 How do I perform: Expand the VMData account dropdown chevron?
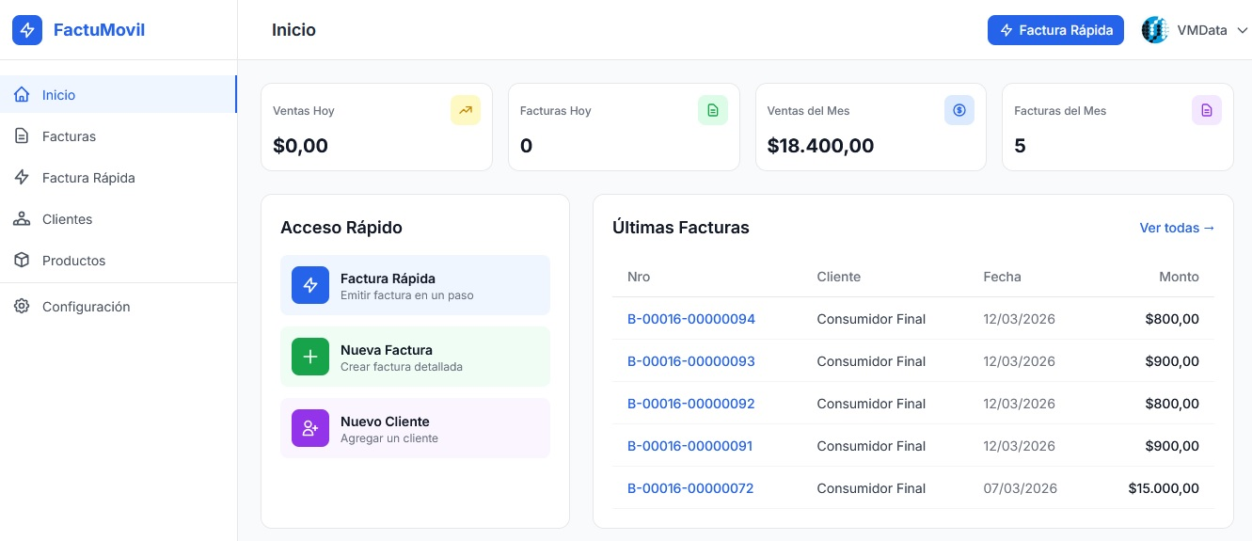(x=1242, y=30)
